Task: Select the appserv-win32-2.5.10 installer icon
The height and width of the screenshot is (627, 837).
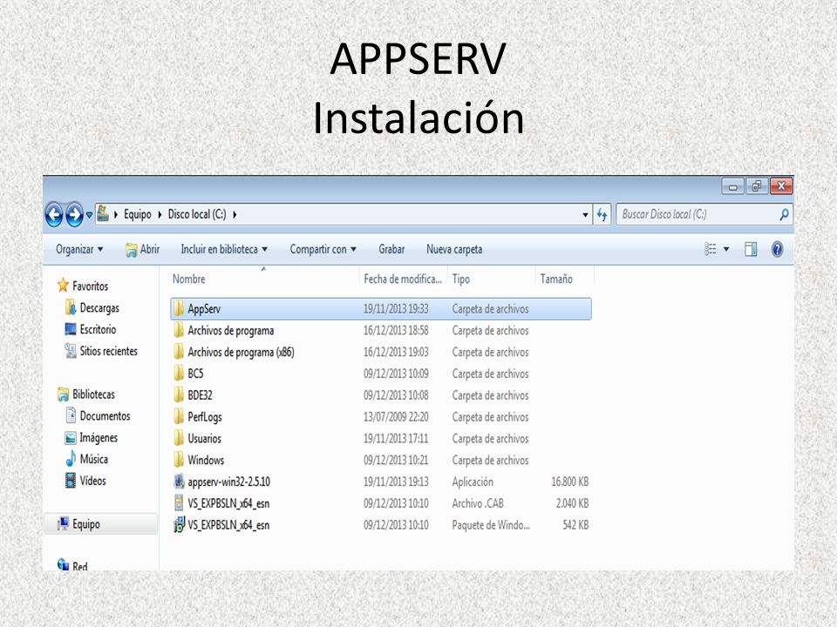Action: coord(180,482)
